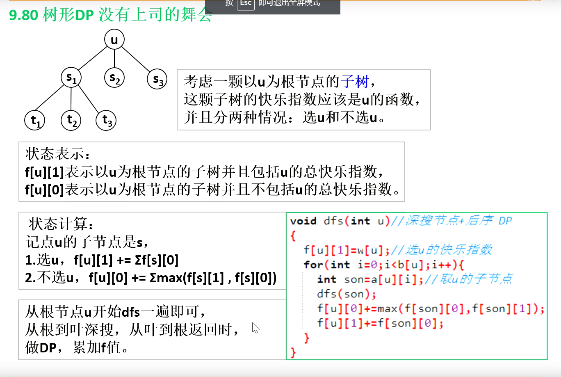
Task: Click the code line 'void dfs(int u)'
Action: point(340,221)
